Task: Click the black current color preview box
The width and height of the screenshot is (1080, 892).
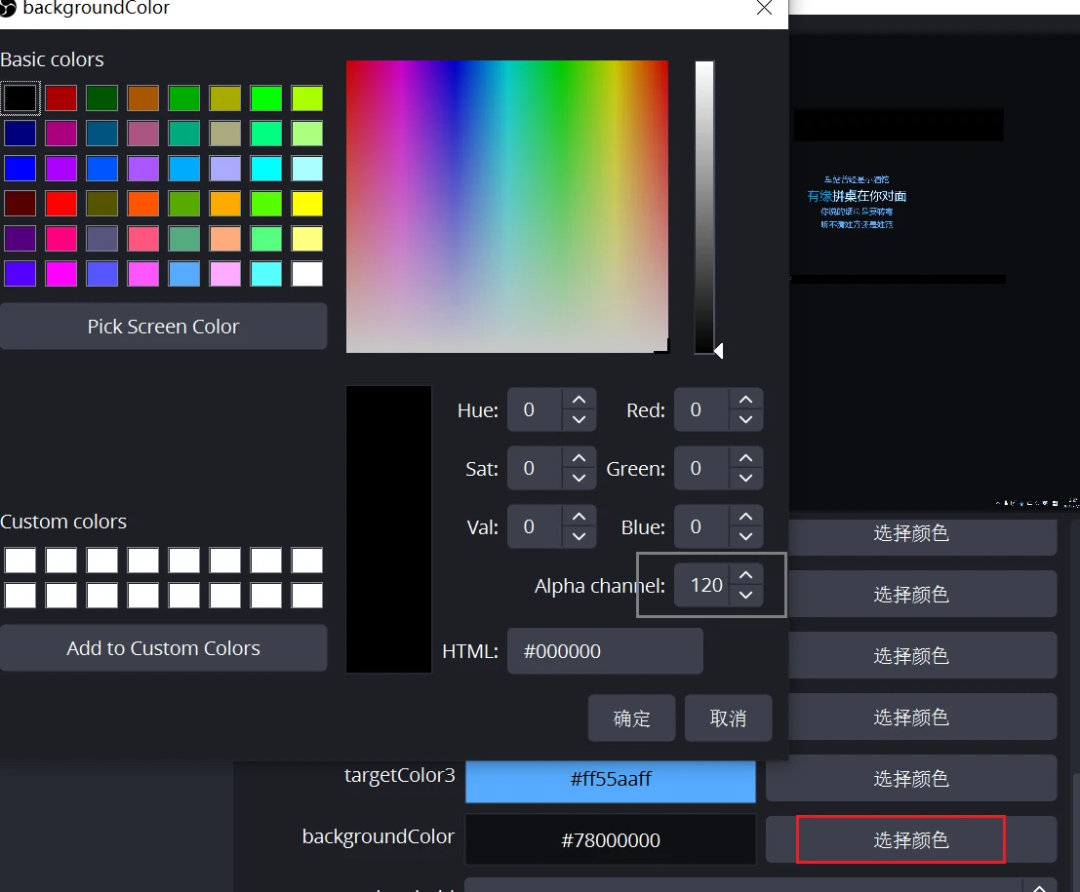Action: (x=388, y=529)
